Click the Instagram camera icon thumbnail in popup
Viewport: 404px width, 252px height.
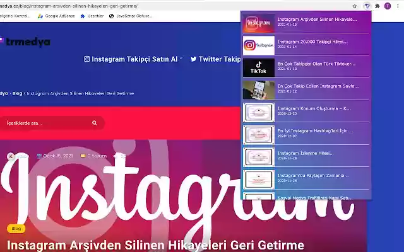coord(259,45)
